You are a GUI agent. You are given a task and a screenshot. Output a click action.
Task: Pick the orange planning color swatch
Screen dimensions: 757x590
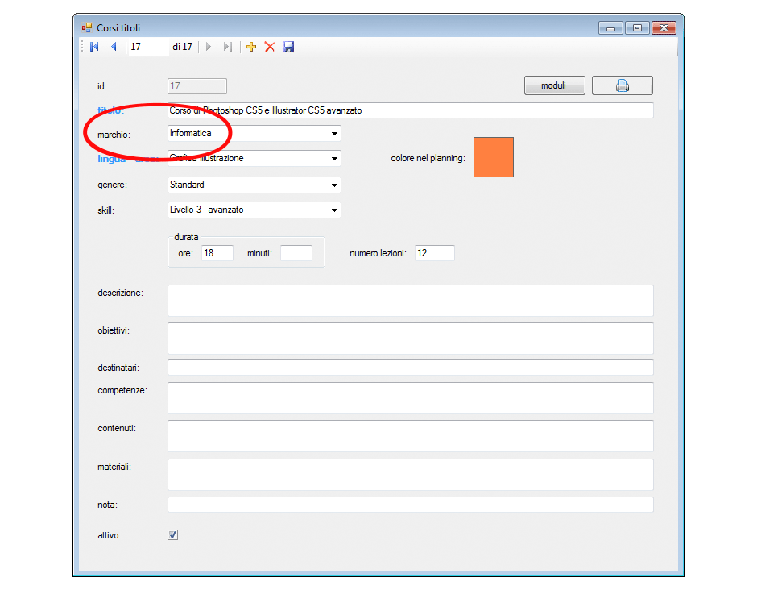tap(494, 157)
